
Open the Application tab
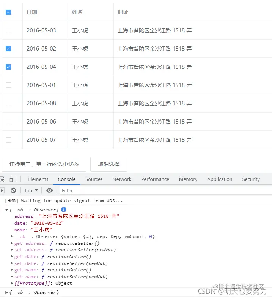pos(220,179)
